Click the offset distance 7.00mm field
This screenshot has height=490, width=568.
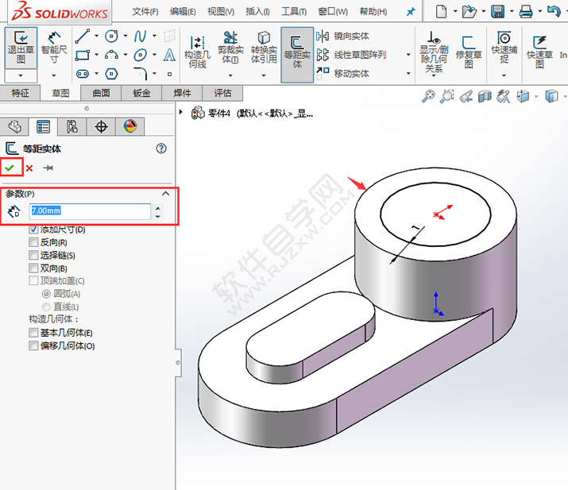[x=90, y=211]
